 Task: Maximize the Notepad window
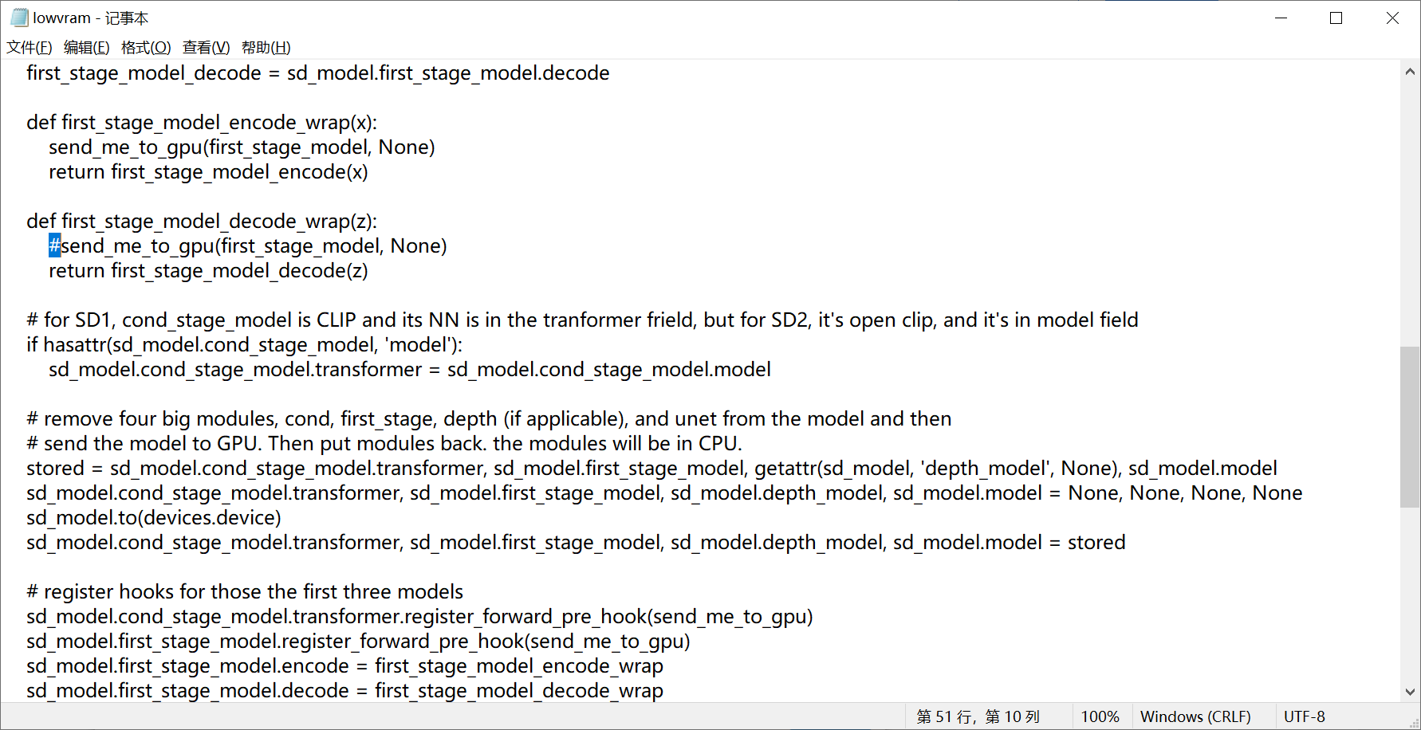tap(1336, 18)
